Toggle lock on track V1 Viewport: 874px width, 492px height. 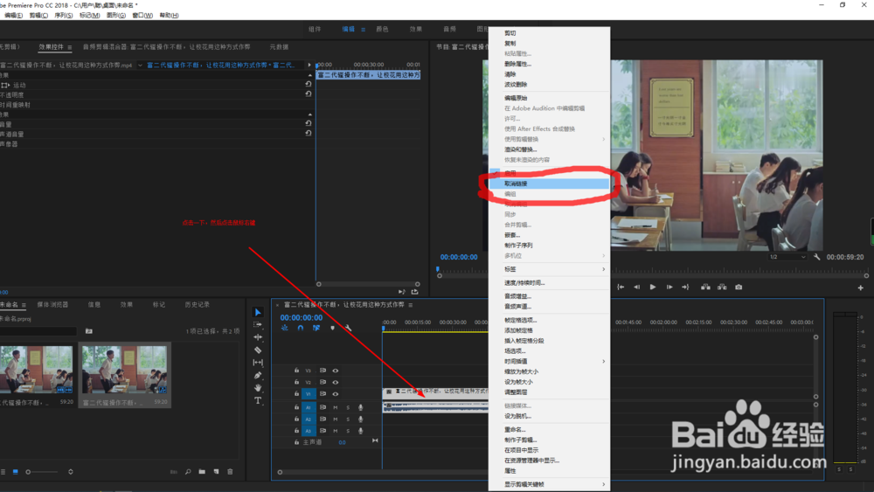(x=296, y=394)
